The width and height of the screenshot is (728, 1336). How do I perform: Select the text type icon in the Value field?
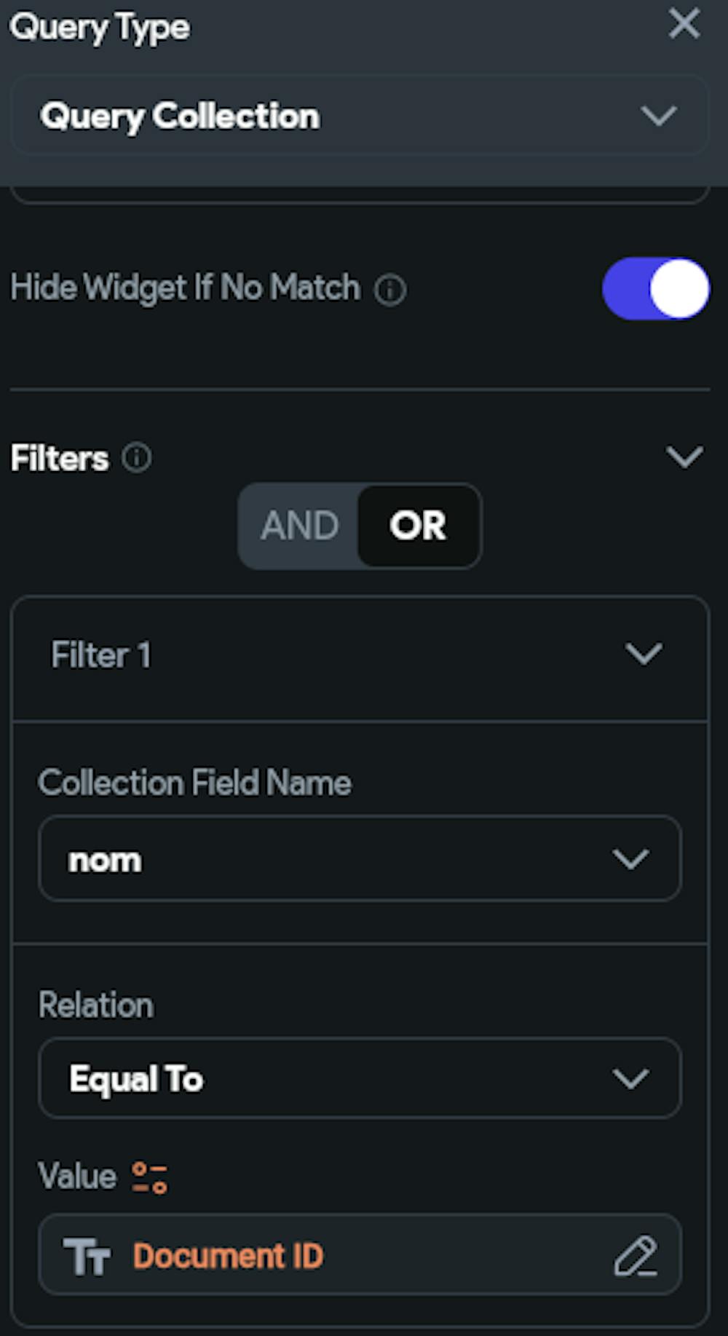point(89,1254)
